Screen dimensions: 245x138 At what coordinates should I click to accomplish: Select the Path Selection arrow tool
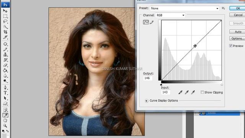point(5,98)
